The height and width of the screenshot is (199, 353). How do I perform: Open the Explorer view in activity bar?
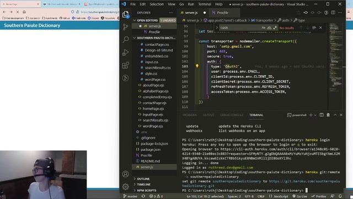coord(125,15)
